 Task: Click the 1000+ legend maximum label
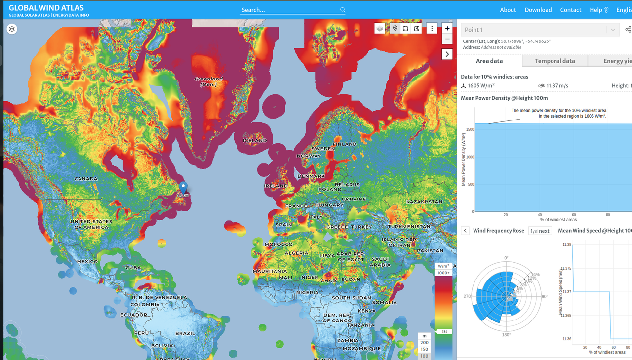pyautogui.click(x=443, y=273)
